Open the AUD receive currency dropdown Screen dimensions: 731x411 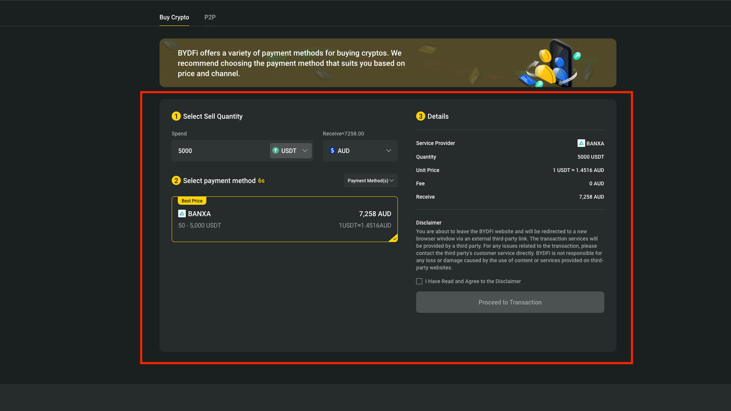[x=360, y=151]
